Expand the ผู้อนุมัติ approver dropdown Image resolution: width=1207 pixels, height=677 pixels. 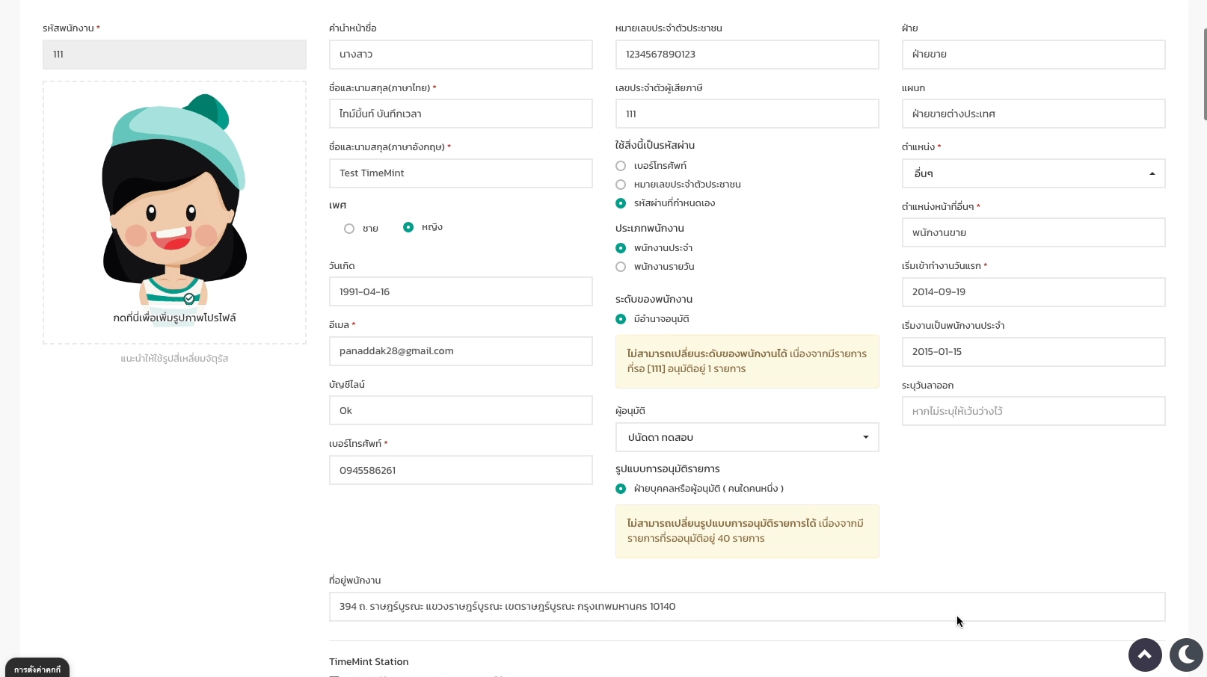pos(746,437)
